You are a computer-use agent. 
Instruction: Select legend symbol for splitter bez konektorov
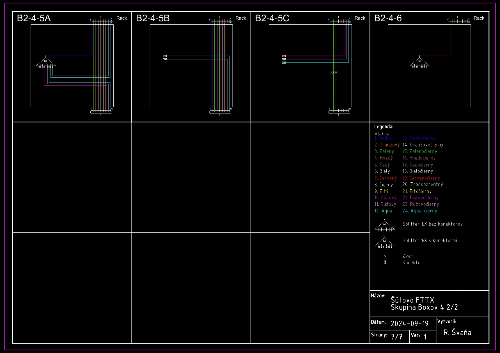(x=385, y=226)
